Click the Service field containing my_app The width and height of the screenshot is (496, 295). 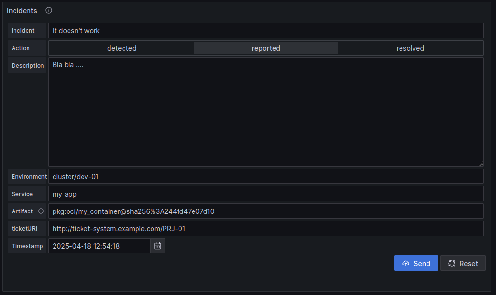coord(265,194)
